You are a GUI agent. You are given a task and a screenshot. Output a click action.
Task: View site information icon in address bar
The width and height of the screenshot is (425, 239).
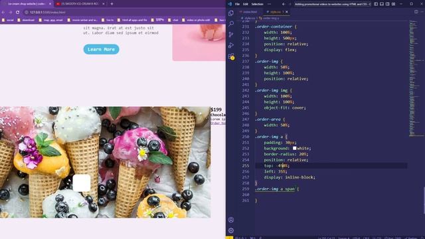click(x=27, y=12)
